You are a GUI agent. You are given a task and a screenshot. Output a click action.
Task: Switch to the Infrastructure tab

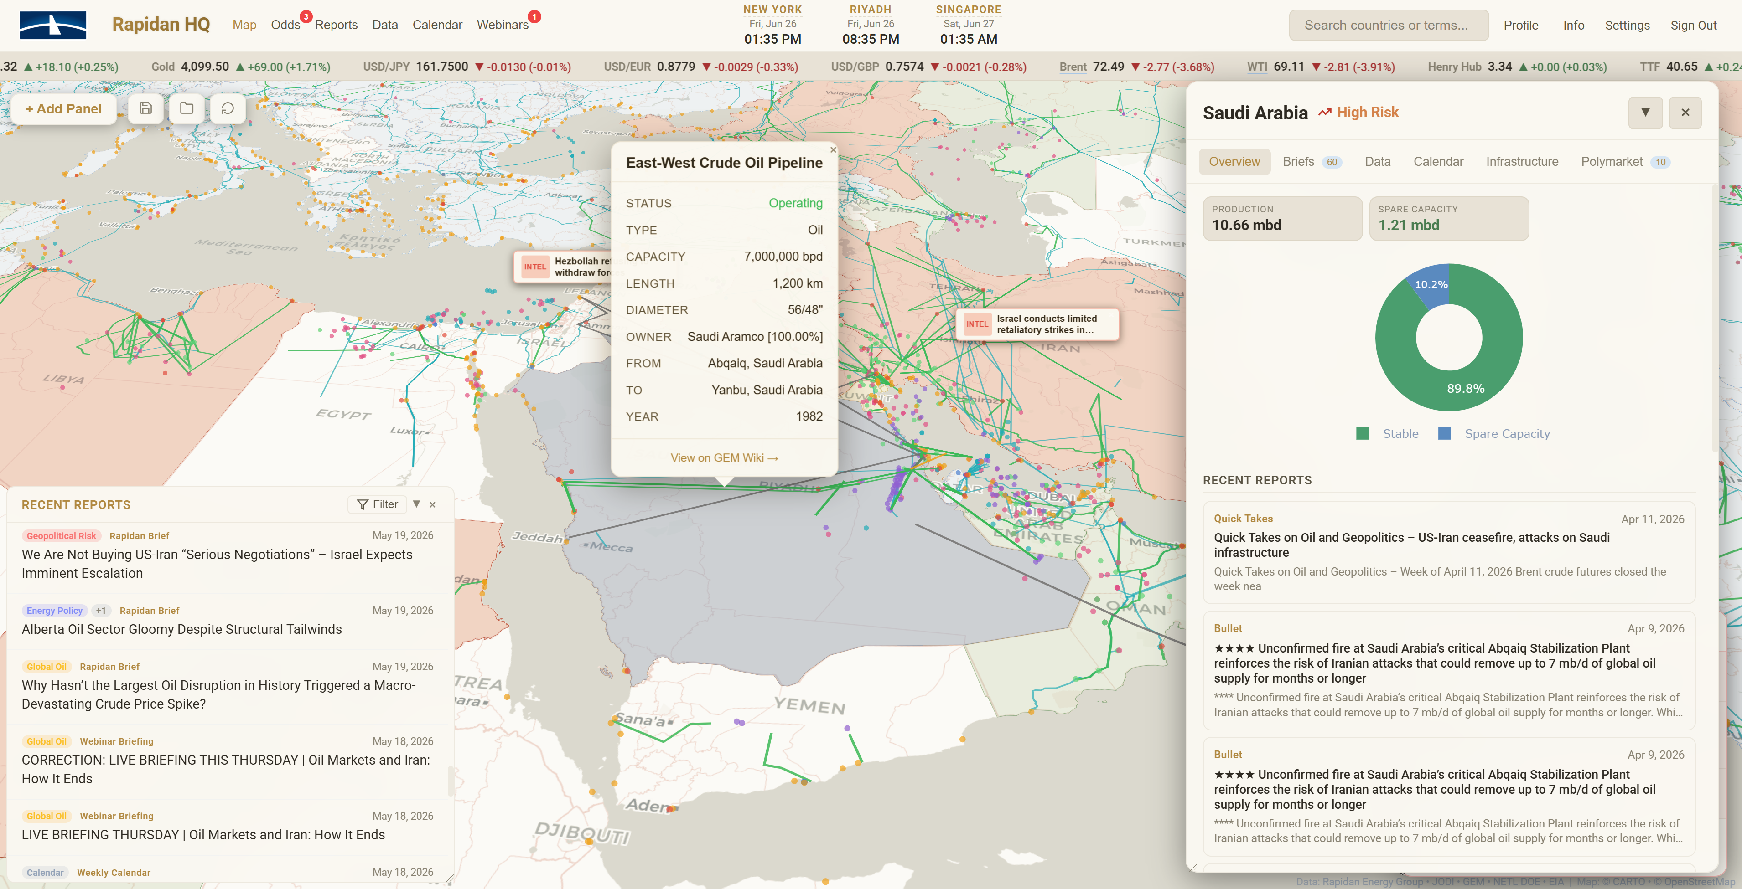coord(1522,162)
